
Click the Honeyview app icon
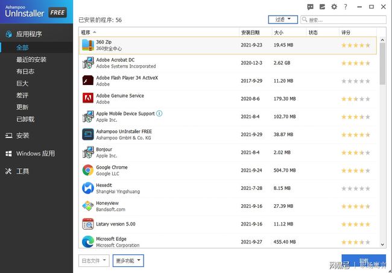pos(88,206)
